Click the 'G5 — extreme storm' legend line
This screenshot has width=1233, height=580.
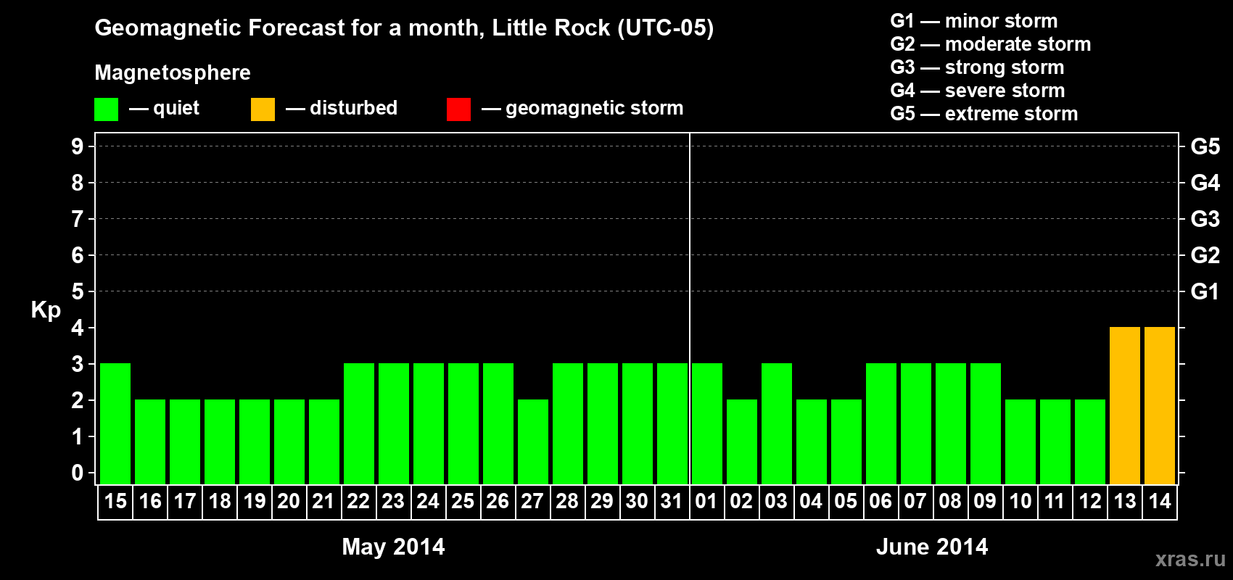(x=983, y=114)
